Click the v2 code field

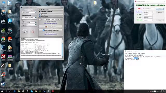148,17
